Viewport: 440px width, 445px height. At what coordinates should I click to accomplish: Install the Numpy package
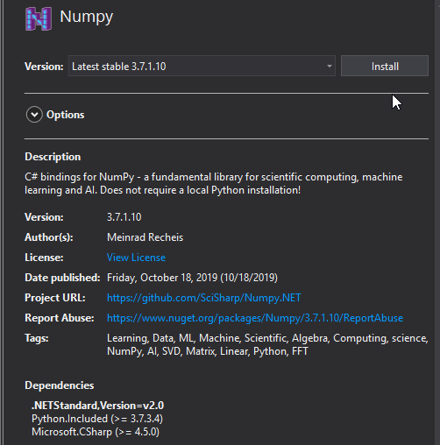click(x=385, y=66)
